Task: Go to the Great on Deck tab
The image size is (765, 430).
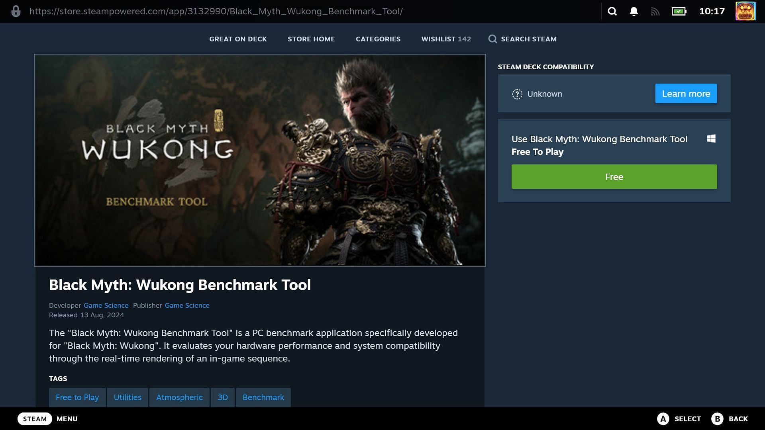Action: 238,39
